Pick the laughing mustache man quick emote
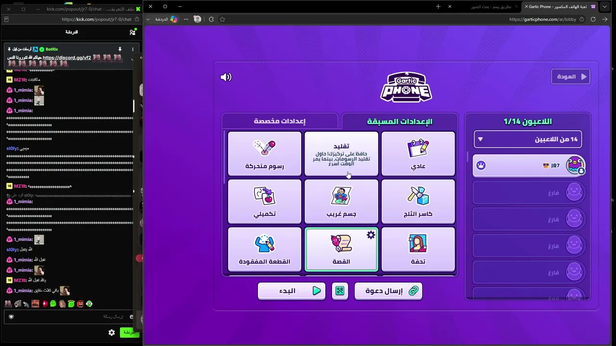The width and height of the screenshot is (616, 346). tap(35, 304)
